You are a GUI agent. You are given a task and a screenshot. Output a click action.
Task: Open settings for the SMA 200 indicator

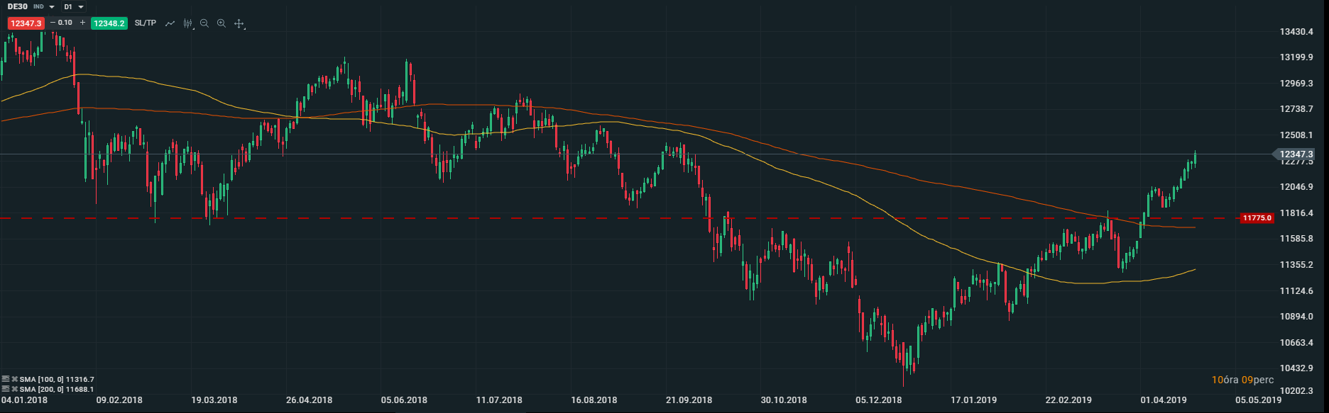(x=6, y=389)
